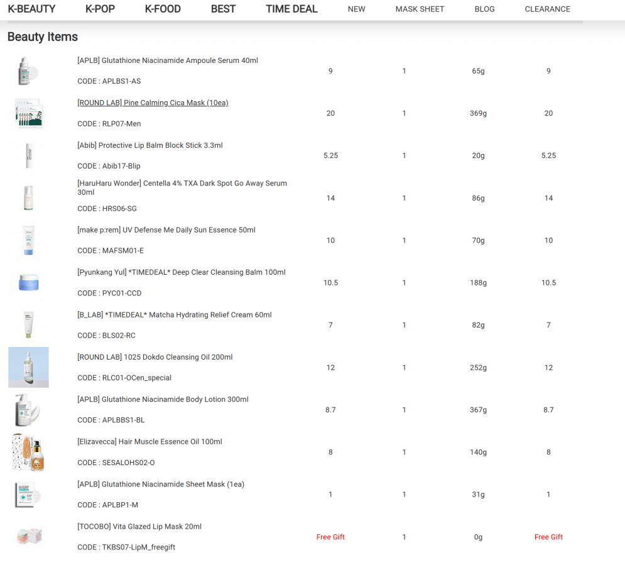
Task: Click the APLB Ampoule Serum thumbnail
Action: click(x=28, y=71)
